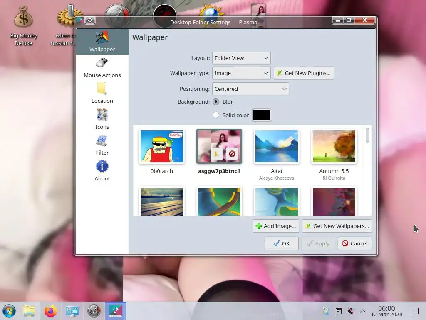The width and height of the screenshot is (426, 320).
Task: Confirm with the OK button
Action: 282,243
